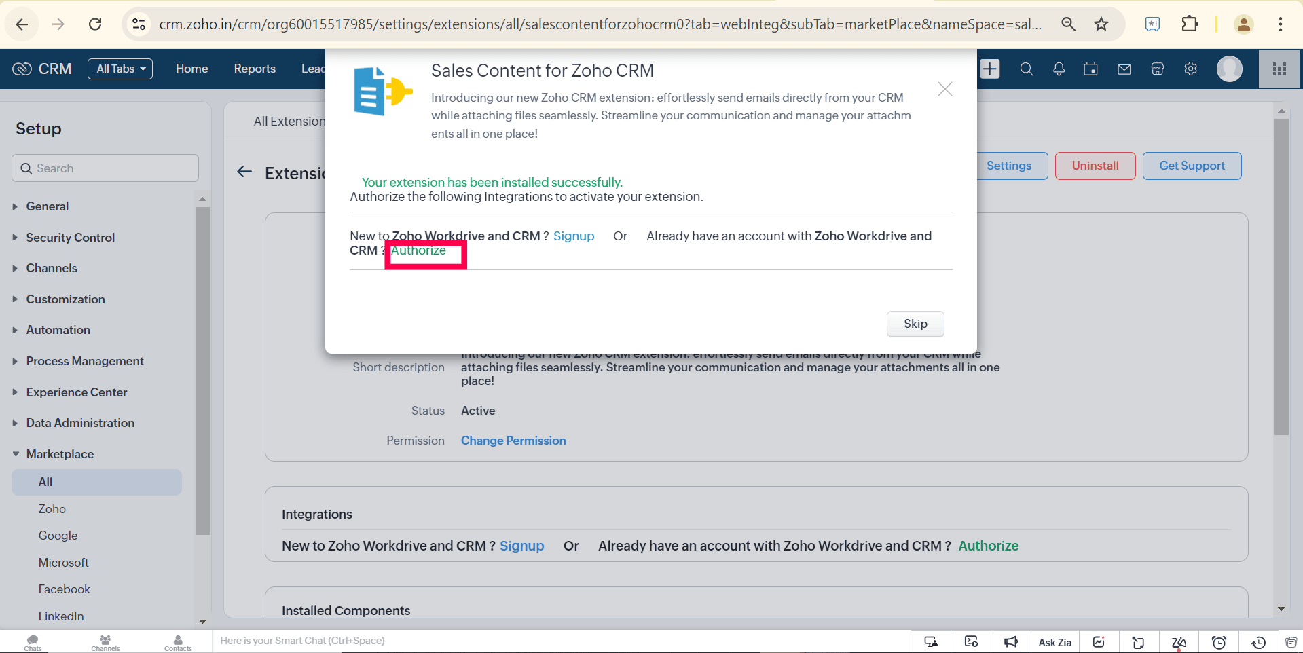This screenshot has height=653, width=1303.
Task: Click Ask Zia in bottom bar
Action: (1055, 642)
